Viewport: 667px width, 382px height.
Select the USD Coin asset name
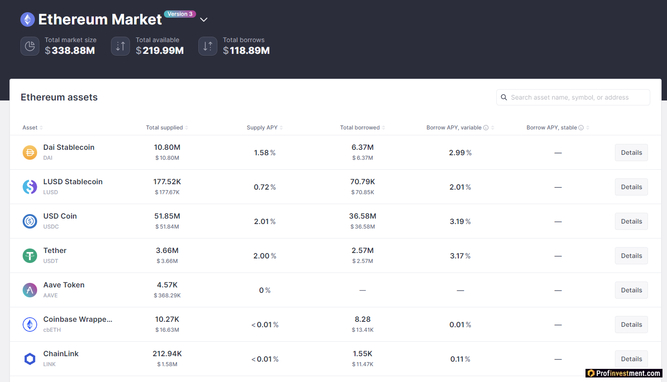(x=60, y=216)
